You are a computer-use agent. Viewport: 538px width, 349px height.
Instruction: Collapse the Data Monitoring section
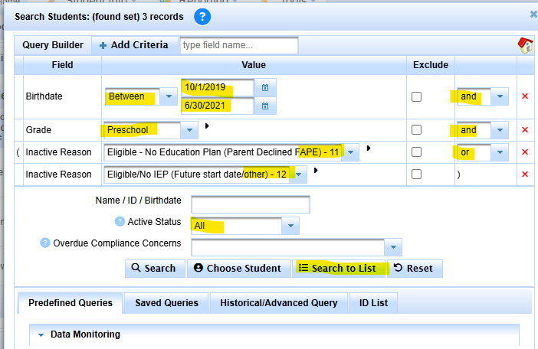tap(40, 334)
